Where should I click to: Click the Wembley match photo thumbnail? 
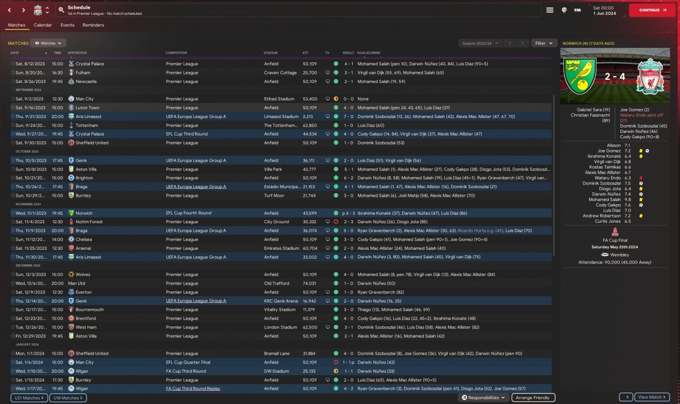tap(615, 76)
